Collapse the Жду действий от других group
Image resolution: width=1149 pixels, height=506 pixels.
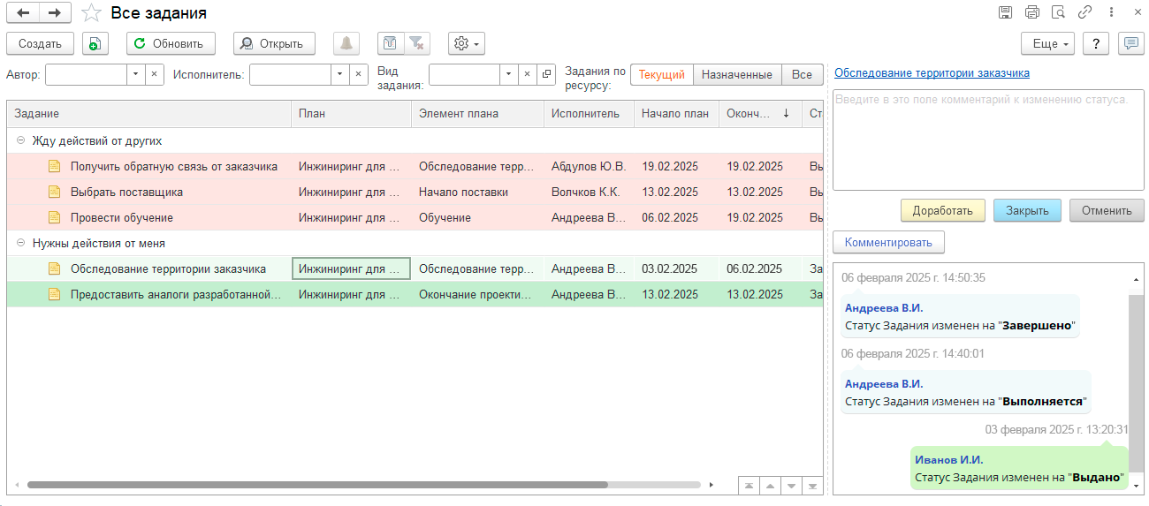(x=20, y=140)
